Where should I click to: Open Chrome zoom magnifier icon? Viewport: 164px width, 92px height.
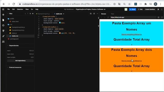point(124,4)
